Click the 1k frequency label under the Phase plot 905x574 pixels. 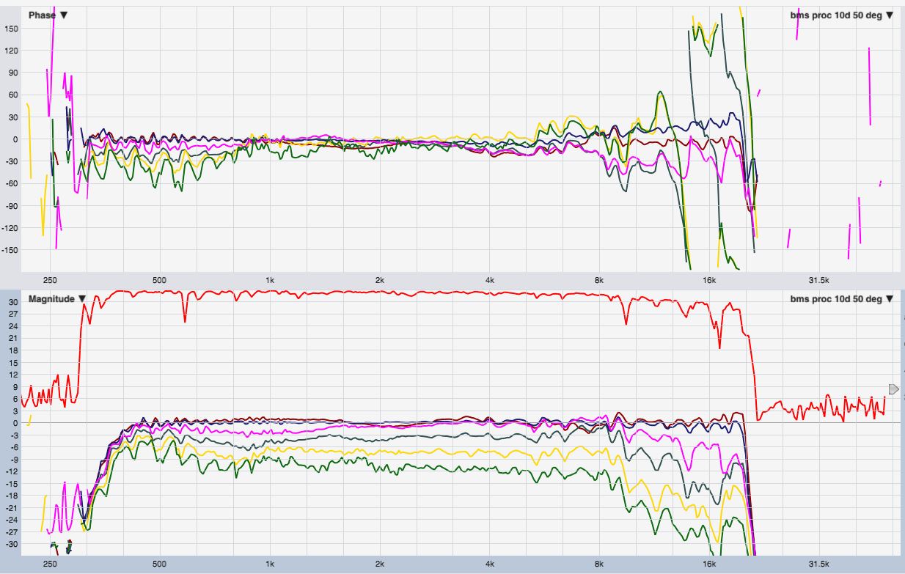[x=270, y=280]
